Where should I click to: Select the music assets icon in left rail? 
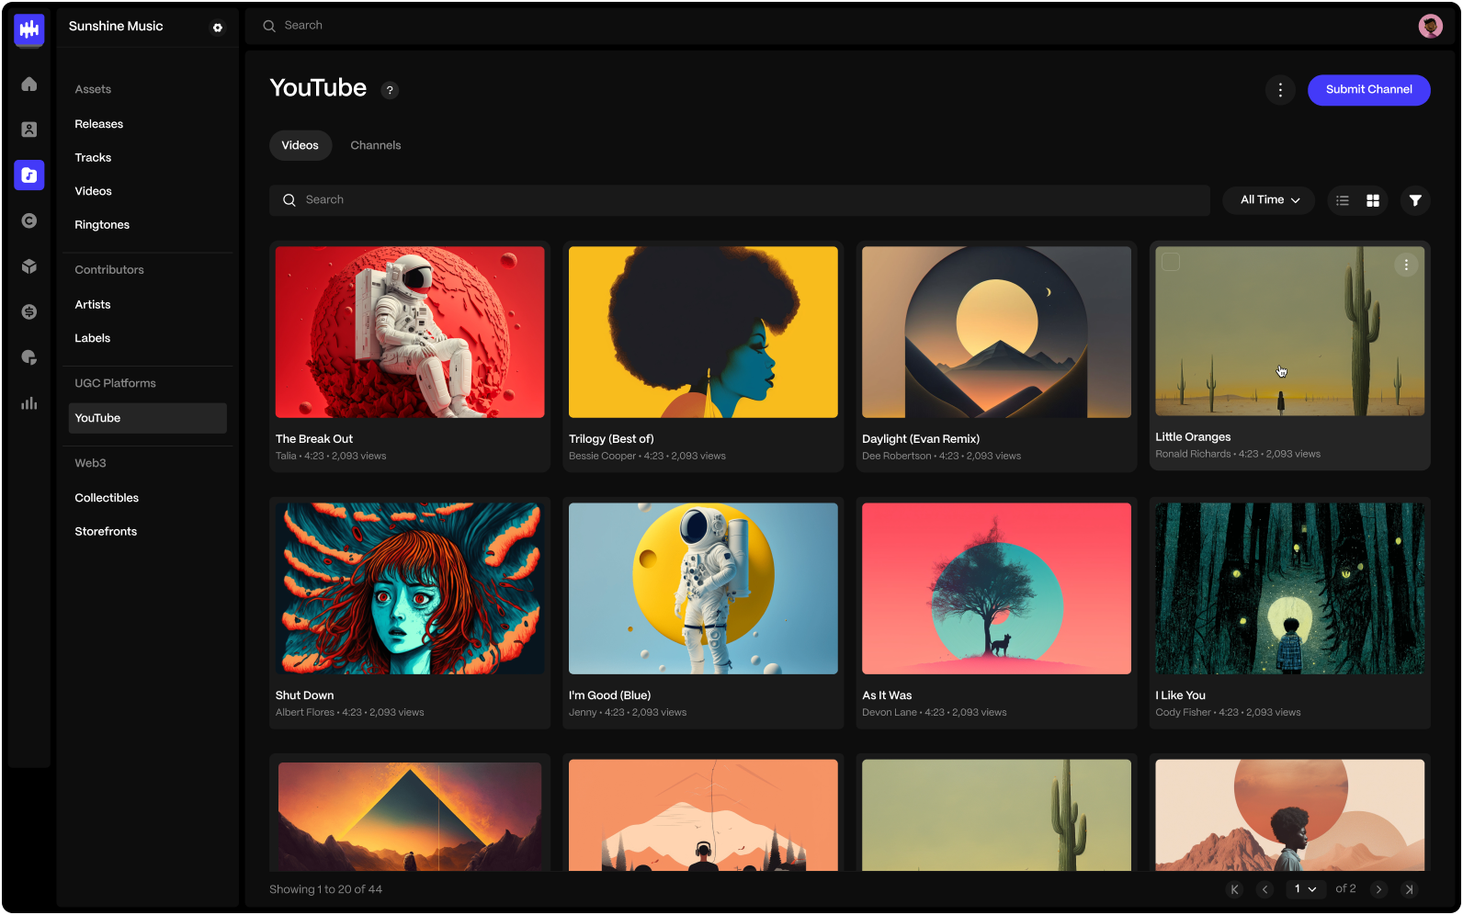coord(29,175)
